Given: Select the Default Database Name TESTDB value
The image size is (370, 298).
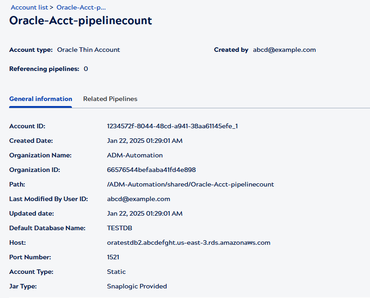Looking at the screenshot, I should pyautogui.click(x=119, y=228).
